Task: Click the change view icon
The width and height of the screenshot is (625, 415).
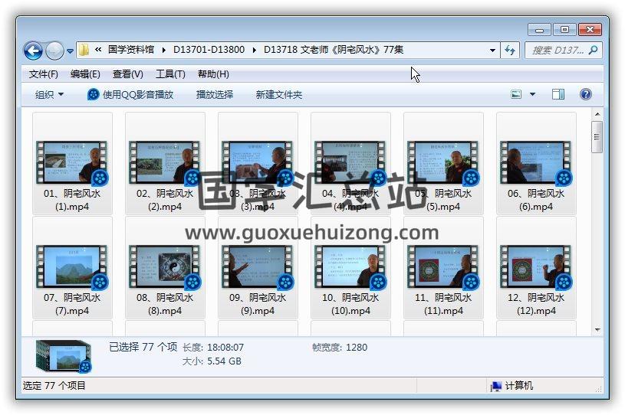Action: point(516,94)
